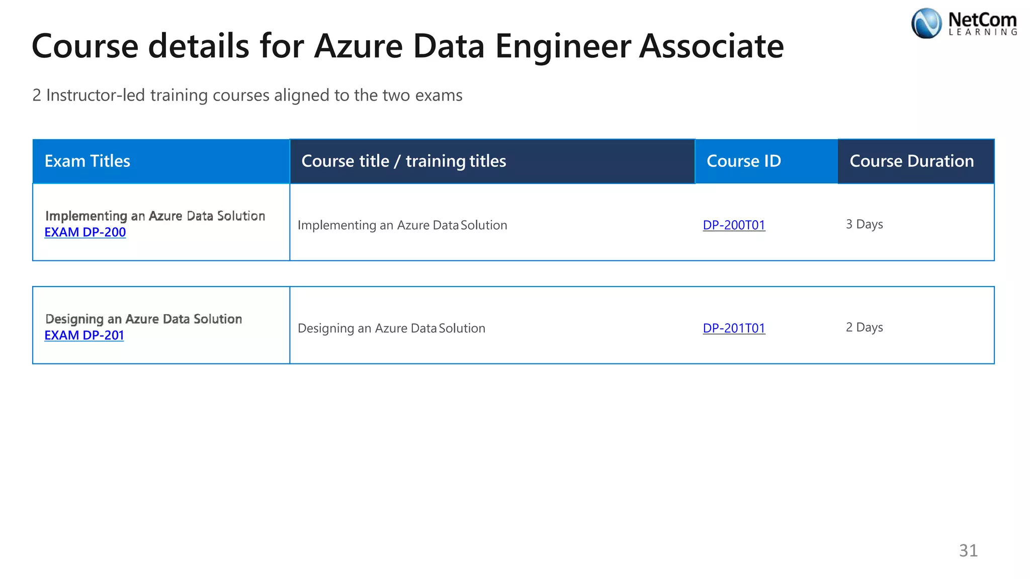Click course title 'Implementing an Azure Data Solution'

click(402, 225)
